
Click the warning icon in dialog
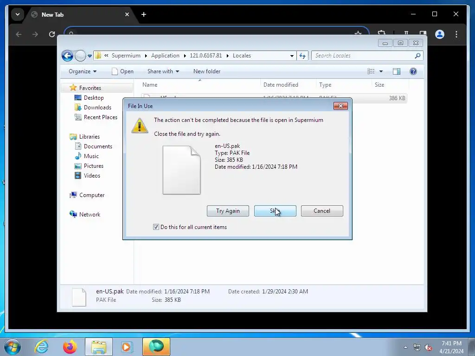(140, 126)
